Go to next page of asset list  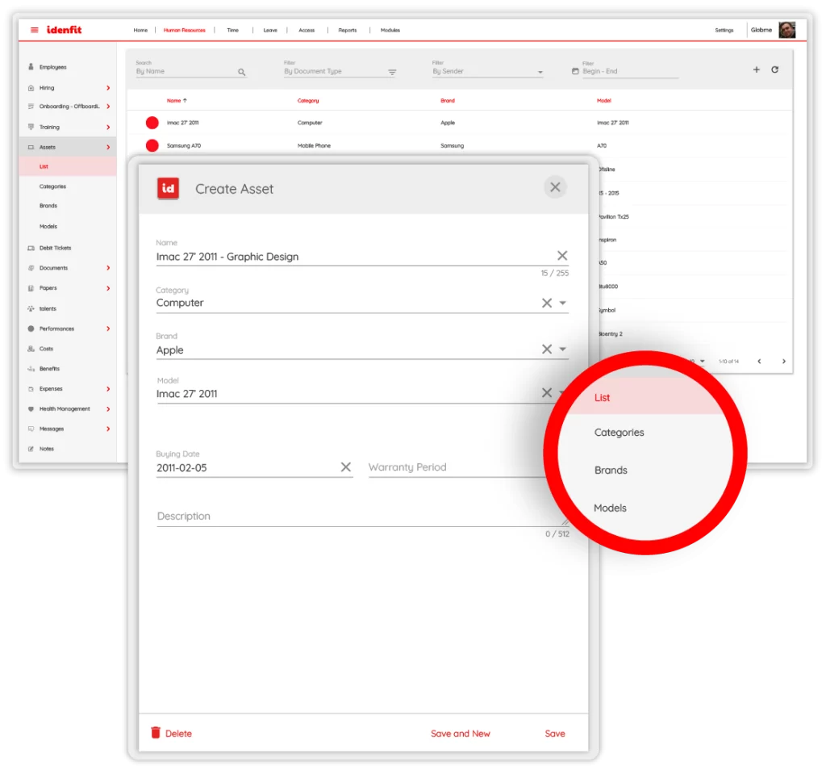(783, 362)
